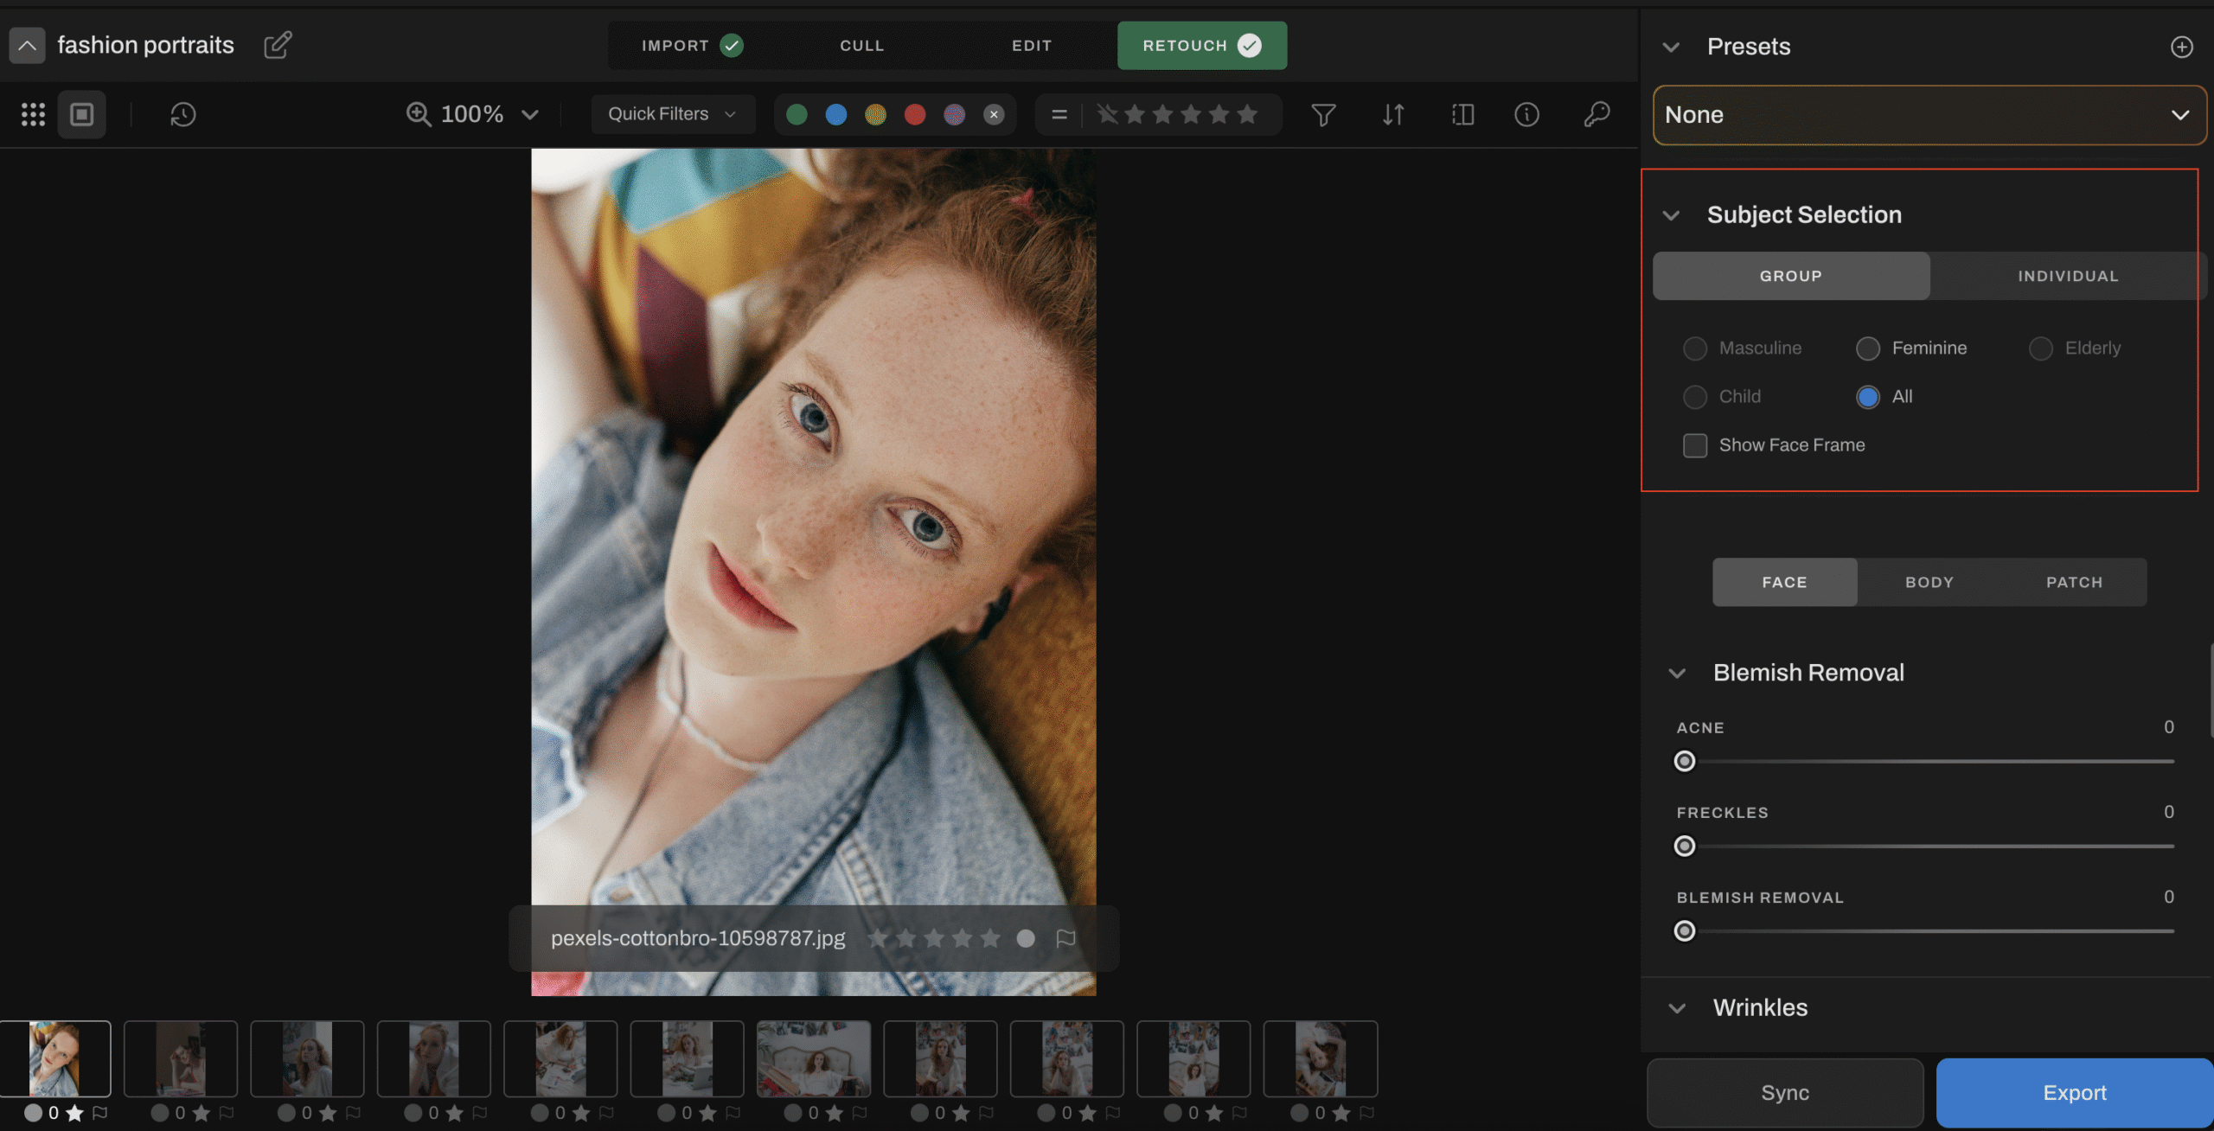2214x1131 pixels.
Task: Enable the Show Face Frame checkbox
Action: [1695, 445]
